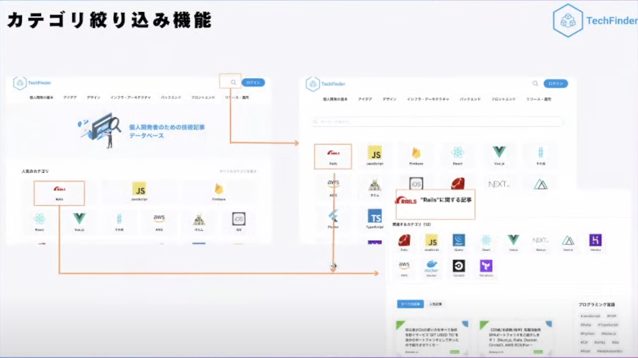Click the #TypeScript tag
This screenshot has width=638, height=358.
[607, 325]
